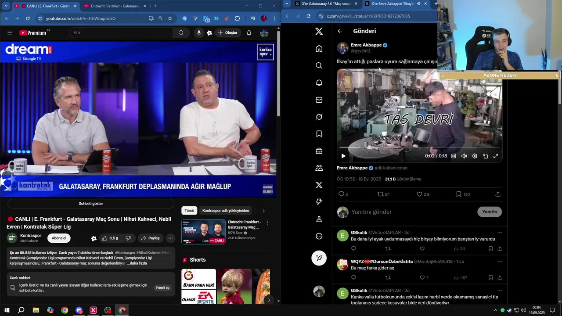
Task: Open more actions beside Paylaş
Action: pyautogui.click(x=170, y=238)
